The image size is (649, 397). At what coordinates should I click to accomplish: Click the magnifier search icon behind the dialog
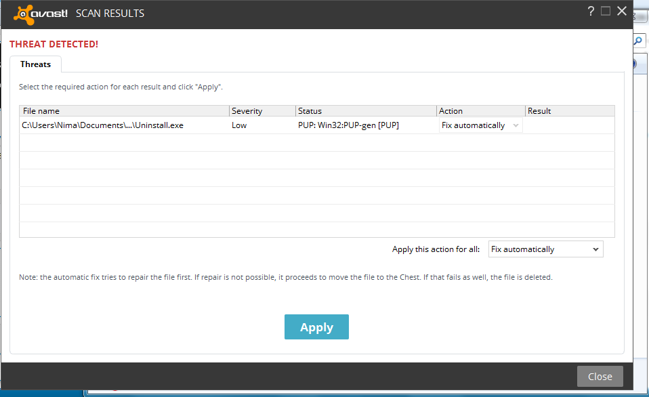click(638, 41)
